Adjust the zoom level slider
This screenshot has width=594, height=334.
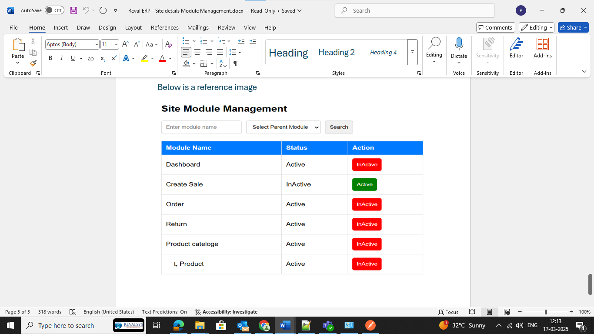pyautogui.click(x=546, y=312)
